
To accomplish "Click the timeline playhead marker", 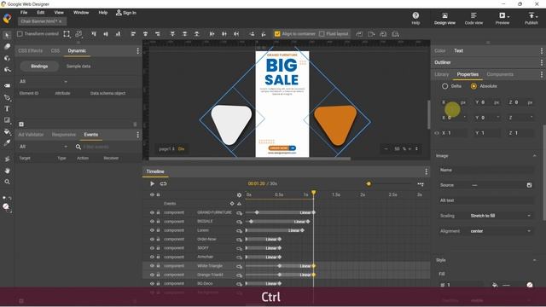I will point(313,193).
